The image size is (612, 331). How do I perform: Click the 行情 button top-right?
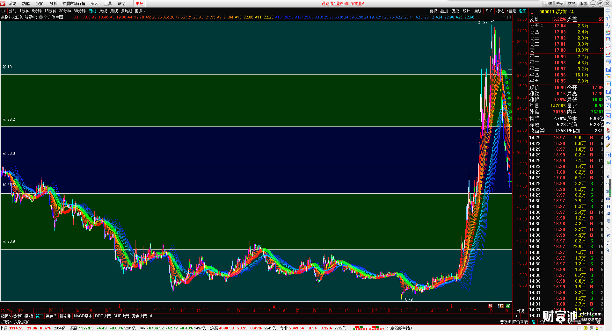(548, 4)
